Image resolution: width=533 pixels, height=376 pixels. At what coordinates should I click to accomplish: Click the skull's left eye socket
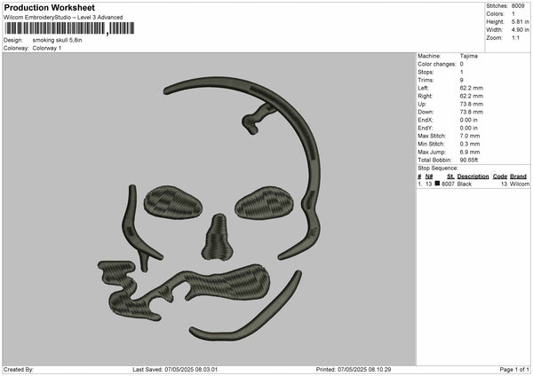point(173,201)
